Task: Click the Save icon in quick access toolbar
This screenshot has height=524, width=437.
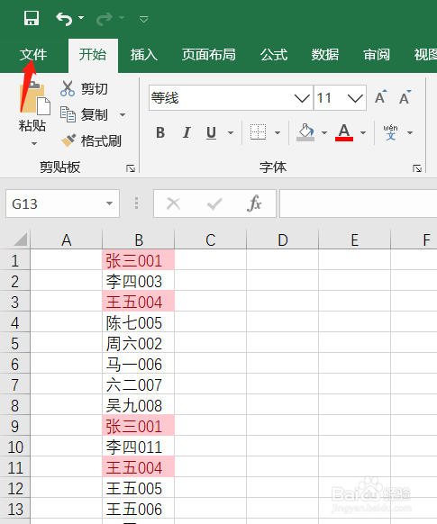Action: click(x=32, y=18)
